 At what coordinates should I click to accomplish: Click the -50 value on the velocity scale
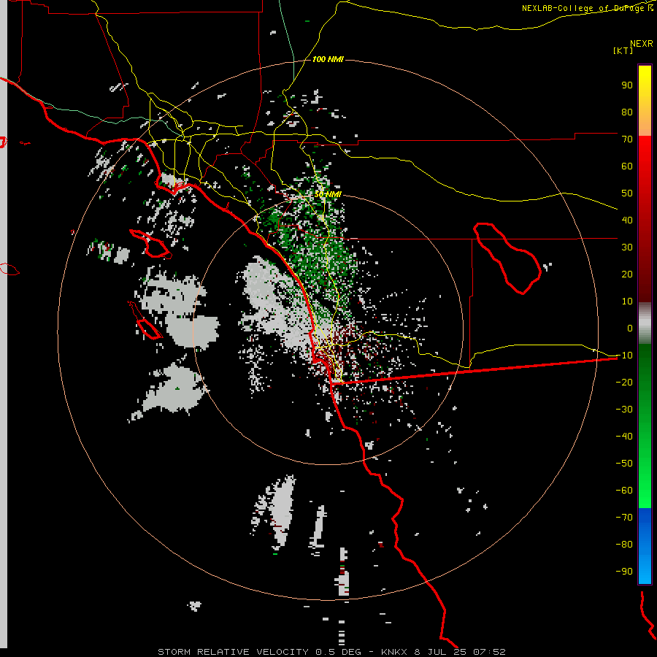click(624, 464)
